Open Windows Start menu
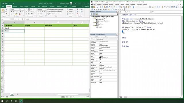 2,101
